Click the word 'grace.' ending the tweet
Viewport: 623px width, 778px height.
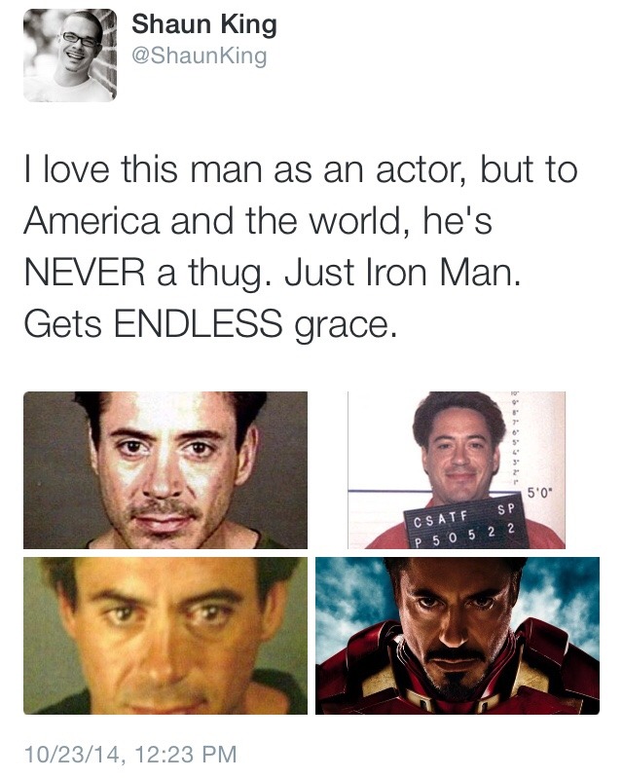point(347,325)
